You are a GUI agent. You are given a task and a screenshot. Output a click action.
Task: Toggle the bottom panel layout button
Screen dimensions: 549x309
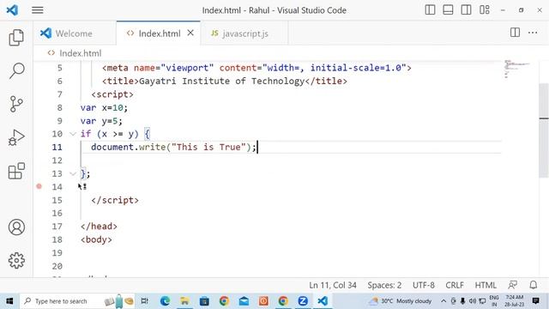(448, 9)
